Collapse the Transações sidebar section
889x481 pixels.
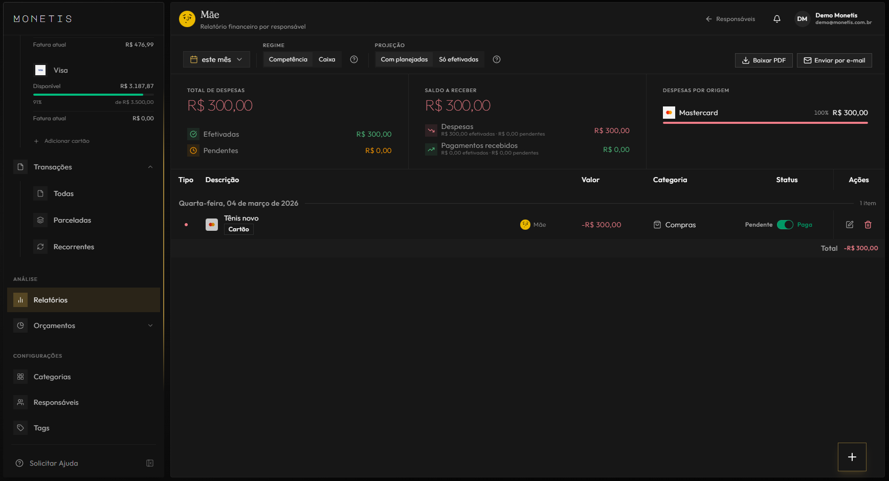coord(150,167)
